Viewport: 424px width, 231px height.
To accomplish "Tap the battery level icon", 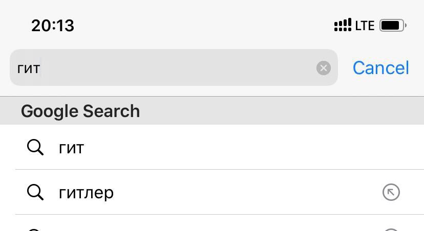I will coord(393,26).
